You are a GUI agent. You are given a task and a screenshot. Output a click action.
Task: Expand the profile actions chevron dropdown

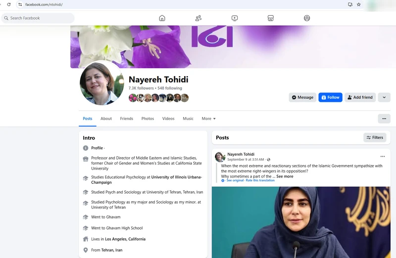point(384,97)
